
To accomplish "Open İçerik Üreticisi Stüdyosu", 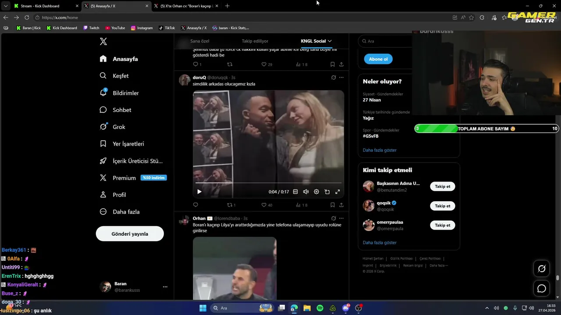I will [x=131, y=161].
